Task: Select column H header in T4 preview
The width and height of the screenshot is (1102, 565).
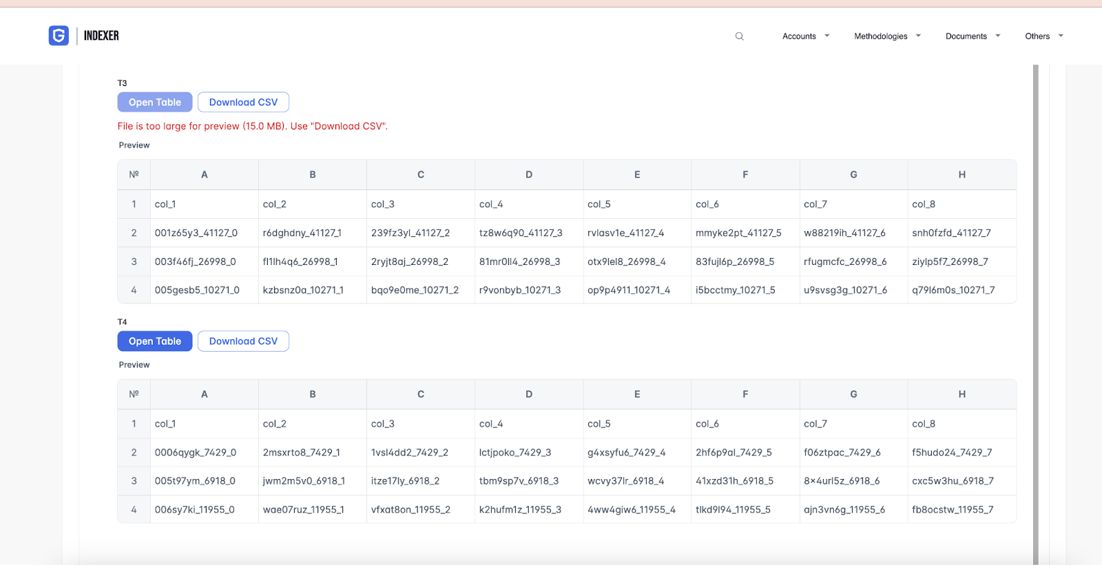Action: (x=961, y=394)
